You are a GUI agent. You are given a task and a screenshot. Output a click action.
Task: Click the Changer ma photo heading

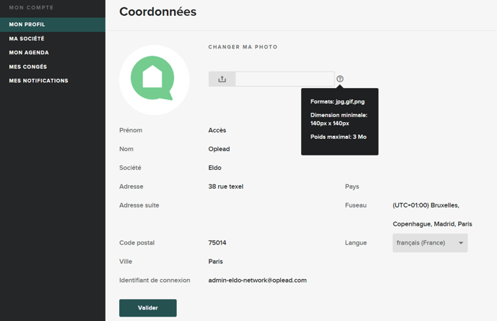click(x=243, y=47)
